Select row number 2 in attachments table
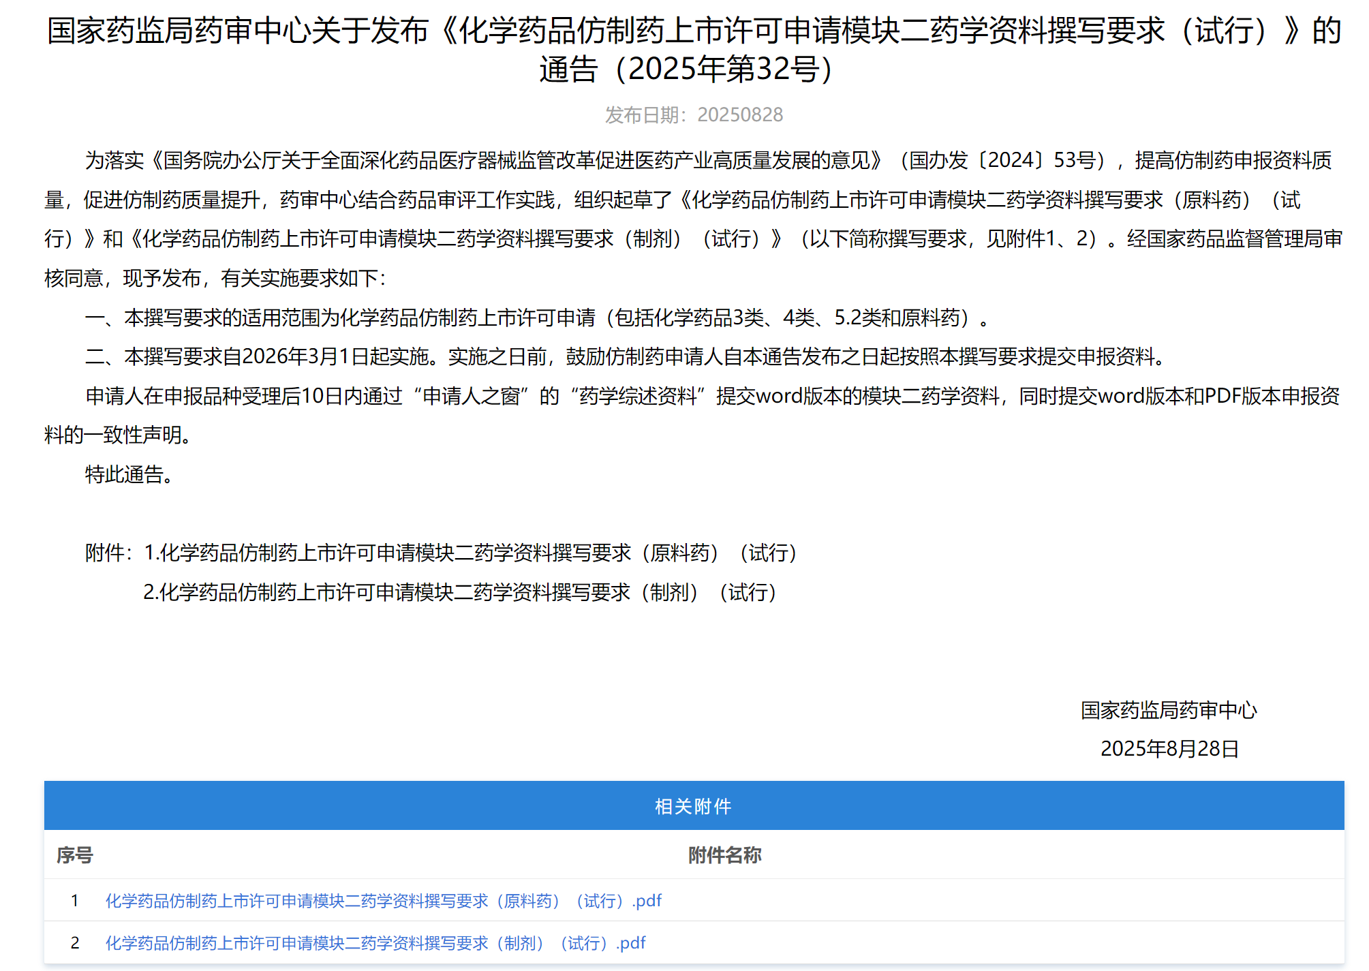 pos(75,943)
